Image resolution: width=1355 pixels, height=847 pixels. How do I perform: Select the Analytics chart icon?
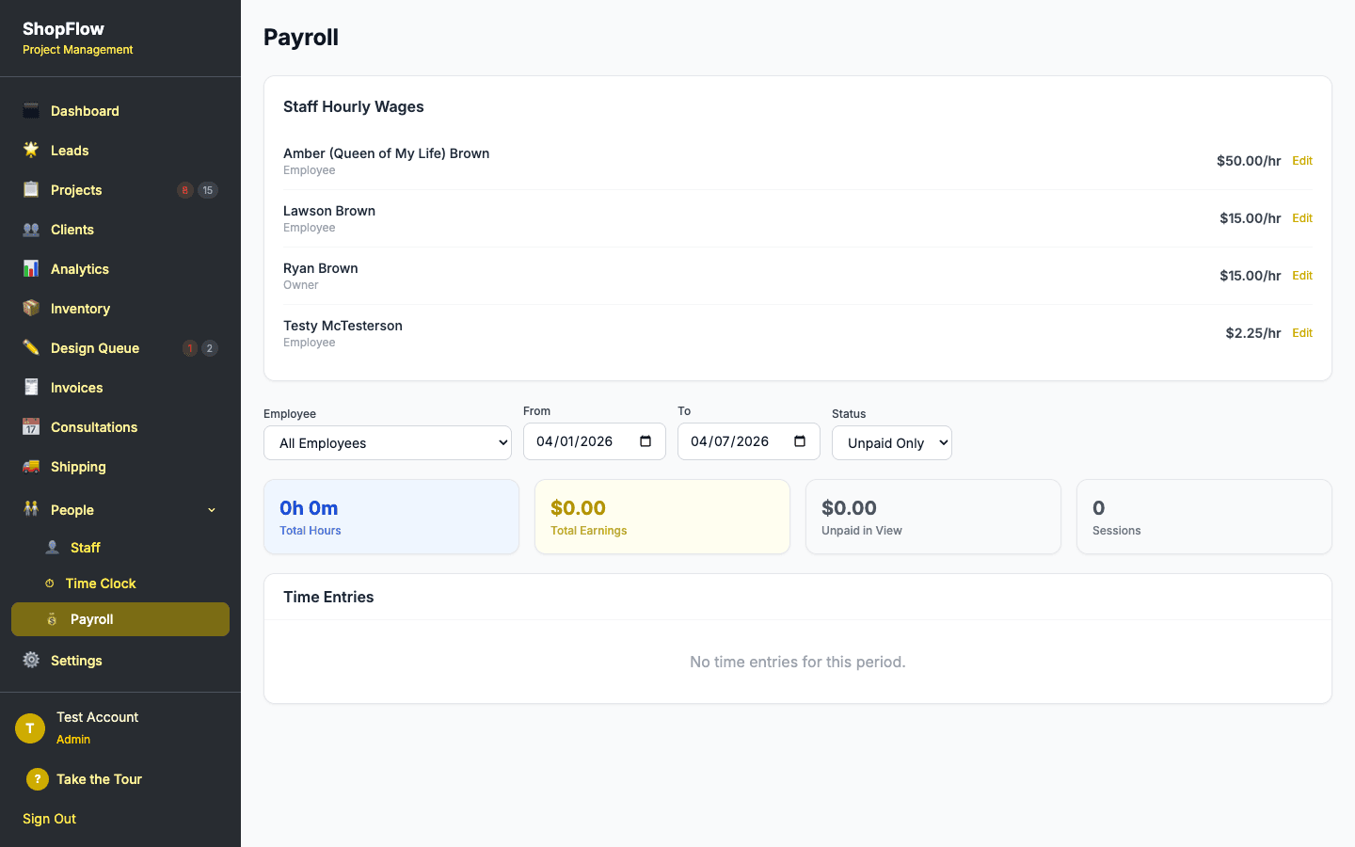(30, 268)
